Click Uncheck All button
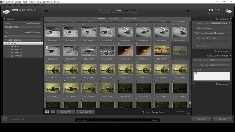Viewport: 235px width, 132px height. point(85,112)
